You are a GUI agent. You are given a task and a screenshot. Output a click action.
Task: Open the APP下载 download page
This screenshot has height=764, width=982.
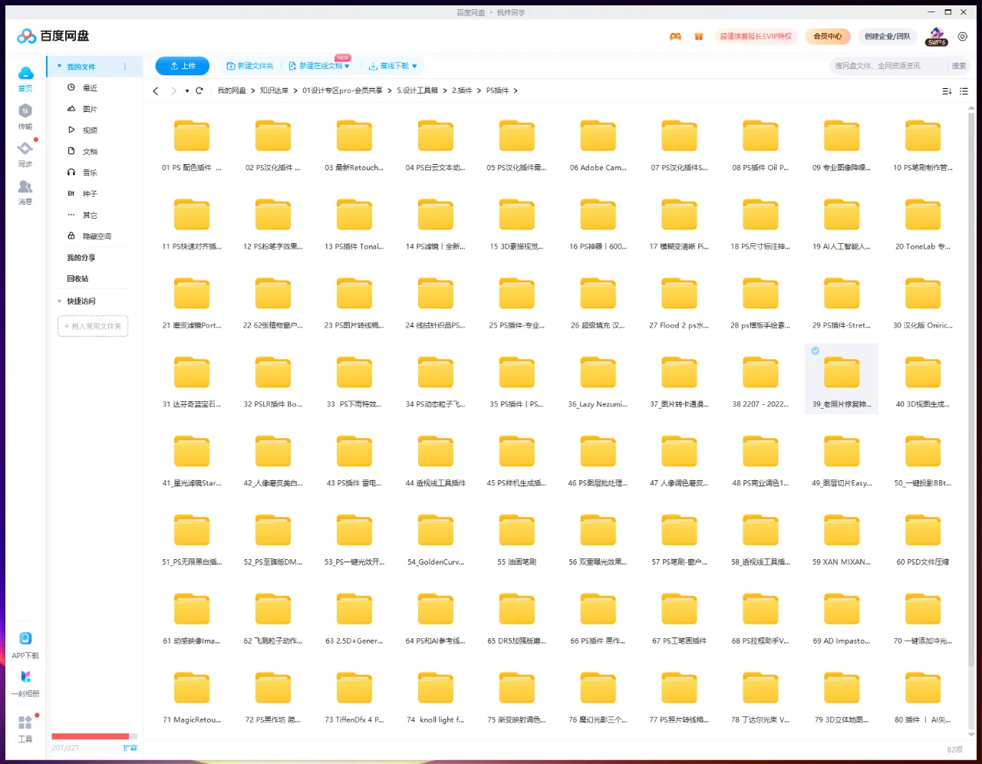[x=25, y=645]
